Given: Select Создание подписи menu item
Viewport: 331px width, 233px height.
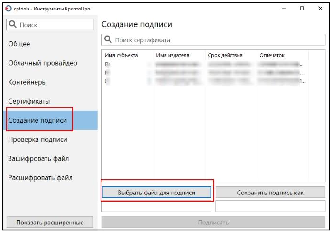Looking at the screenshot, I should tap(38, 120).
